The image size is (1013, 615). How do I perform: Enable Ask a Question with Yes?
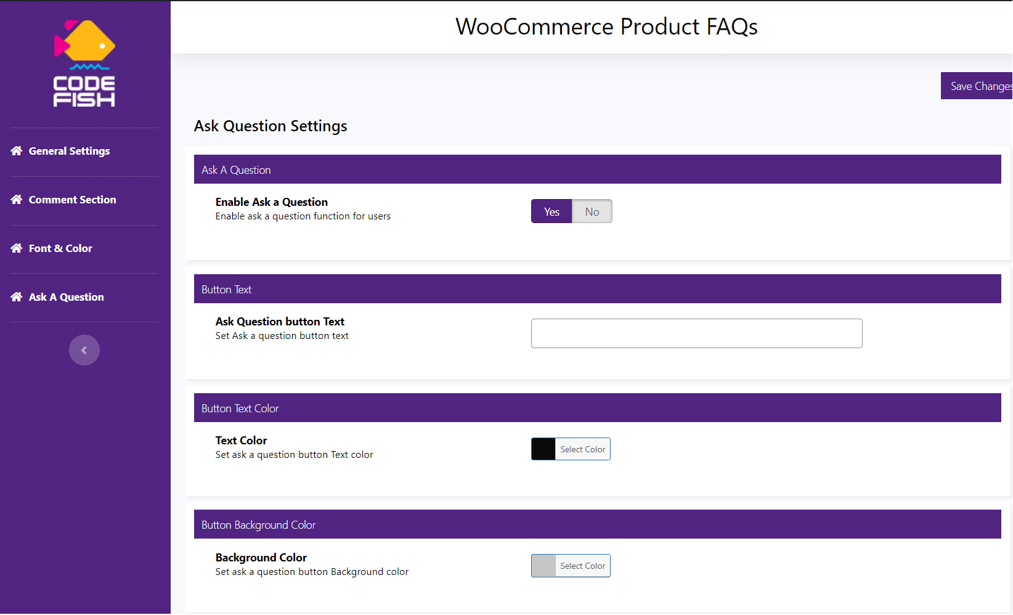pos(551,211)
